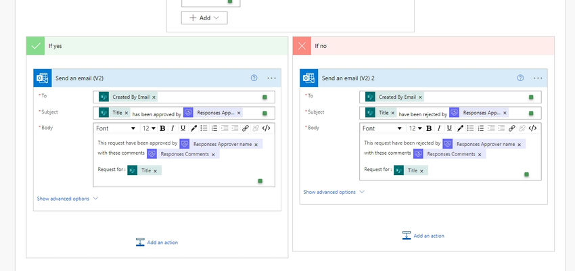Remove Responses Comments token in If no body
Image resolution: width=575 pixels, height=271 pixels.
click(x=480, y=155)
